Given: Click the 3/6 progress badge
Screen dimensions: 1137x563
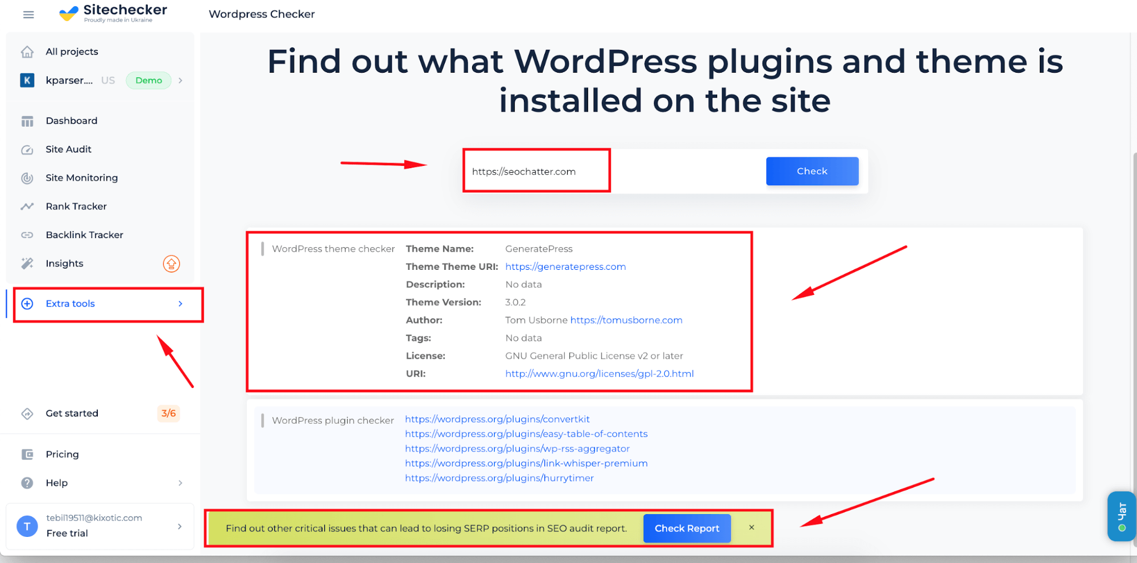Looking at the screenshot, I should coord(168,413).
